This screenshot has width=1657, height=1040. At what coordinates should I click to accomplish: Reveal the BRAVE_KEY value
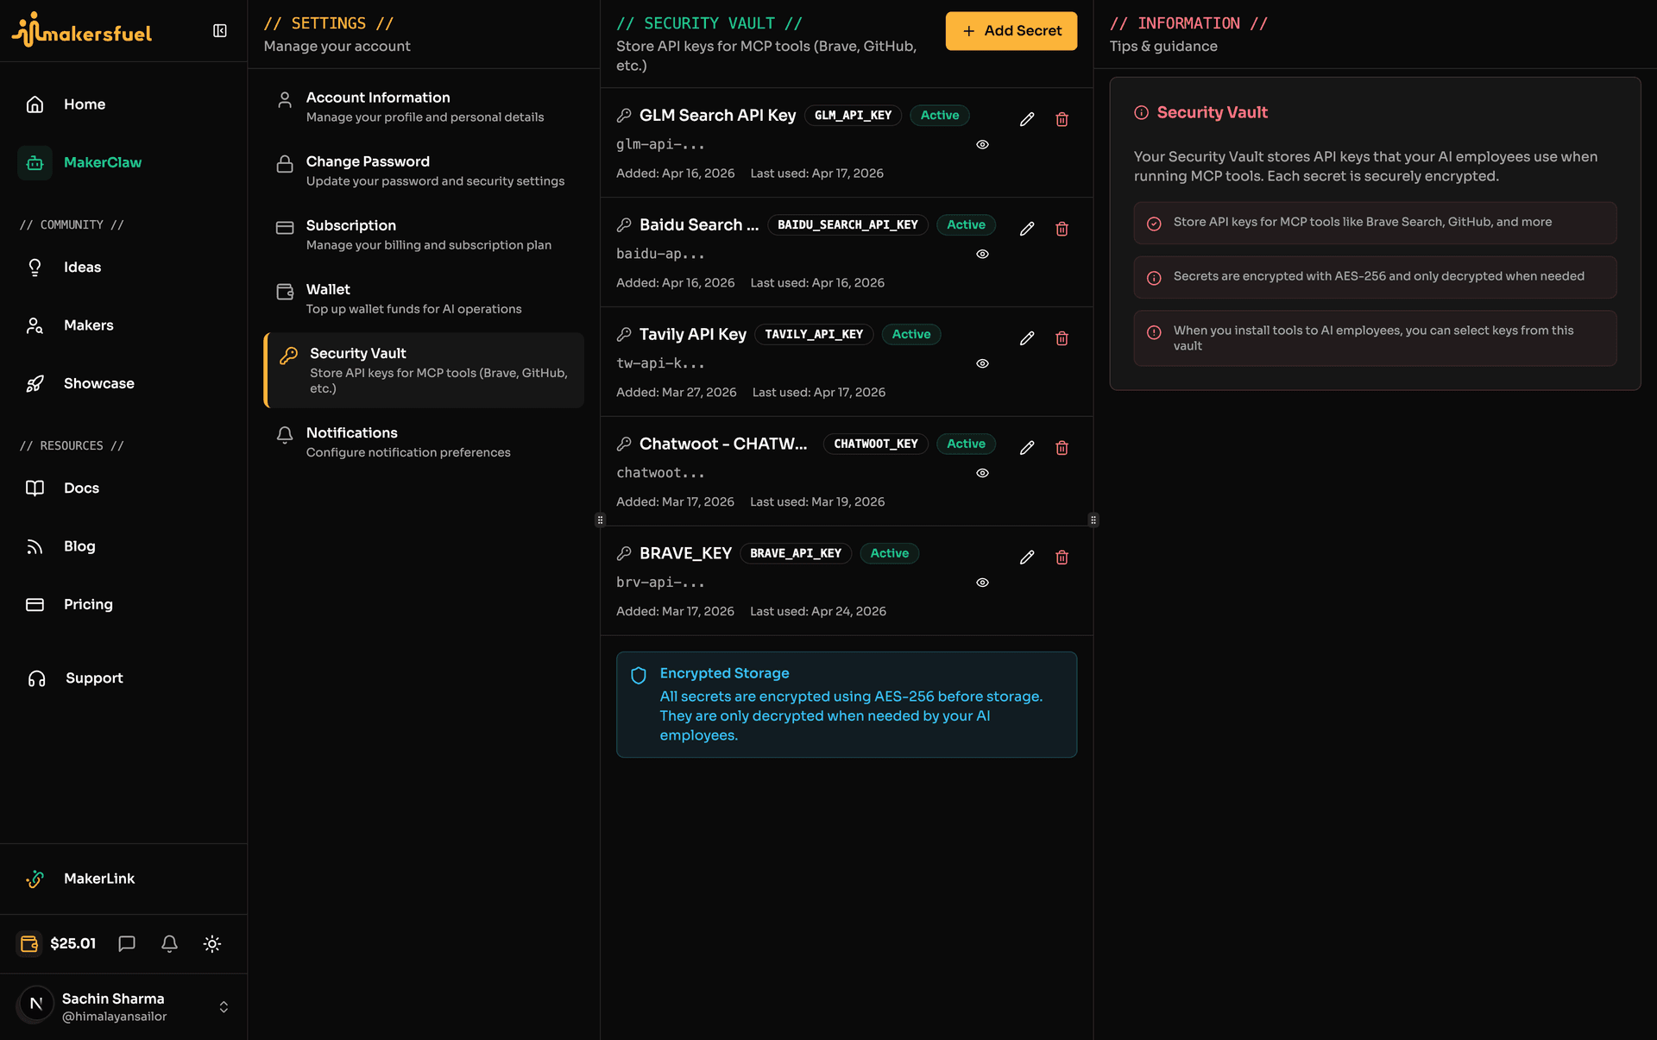click(982, 583)
